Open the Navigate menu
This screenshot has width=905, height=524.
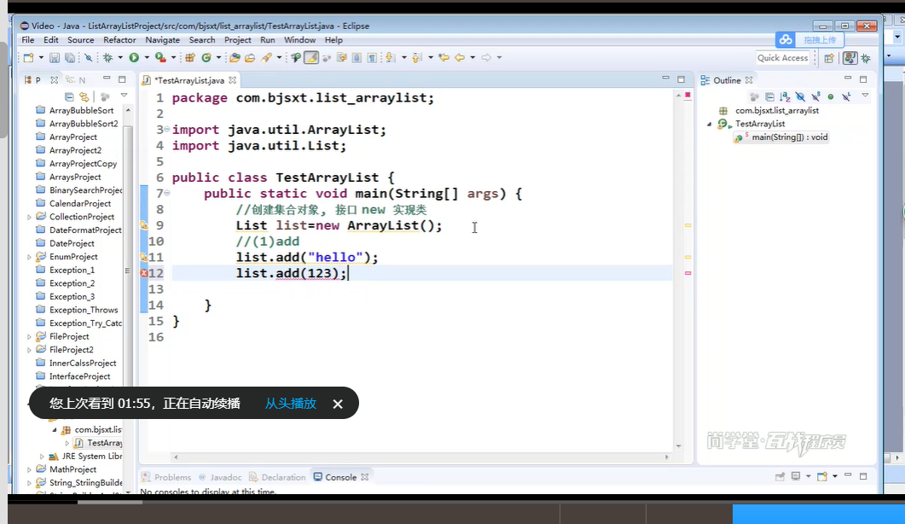tap(162, 40)
